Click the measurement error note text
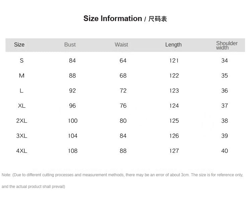The image size is (251, 198). 122,175
